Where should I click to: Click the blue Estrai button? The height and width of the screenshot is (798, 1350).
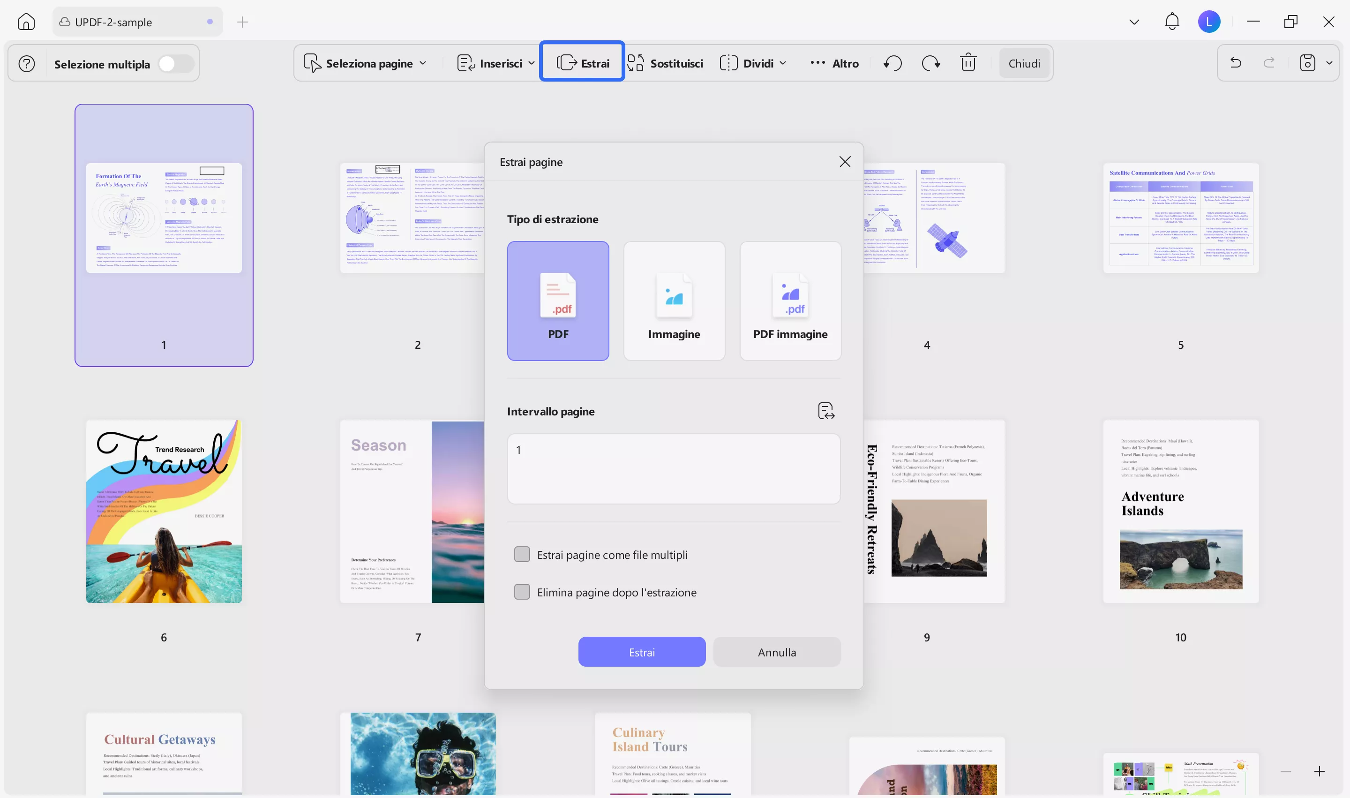tap(641, 652)
